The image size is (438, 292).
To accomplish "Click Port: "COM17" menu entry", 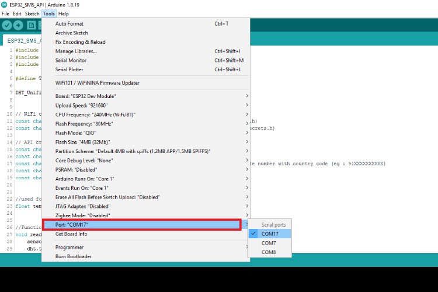I will pos(146,225).
